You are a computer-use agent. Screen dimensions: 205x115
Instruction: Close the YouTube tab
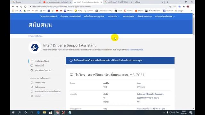[70, 2]
